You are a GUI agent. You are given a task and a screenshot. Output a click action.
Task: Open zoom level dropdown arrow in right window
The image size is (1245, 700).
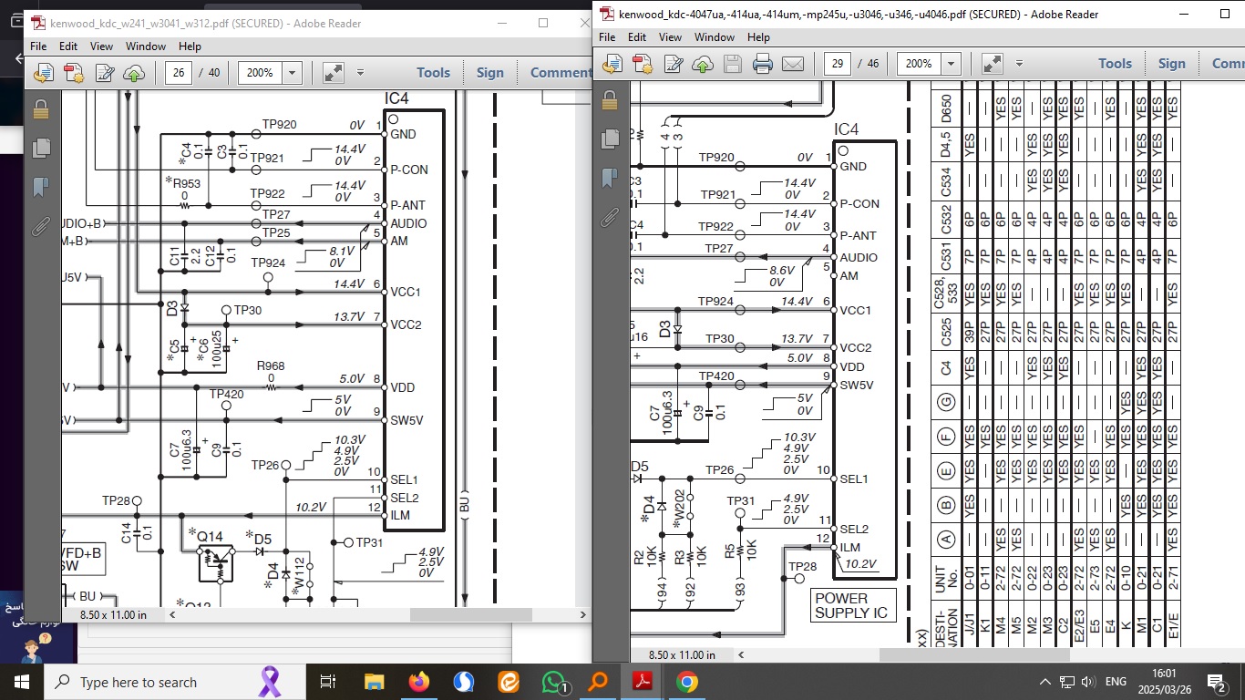[952, 64]
